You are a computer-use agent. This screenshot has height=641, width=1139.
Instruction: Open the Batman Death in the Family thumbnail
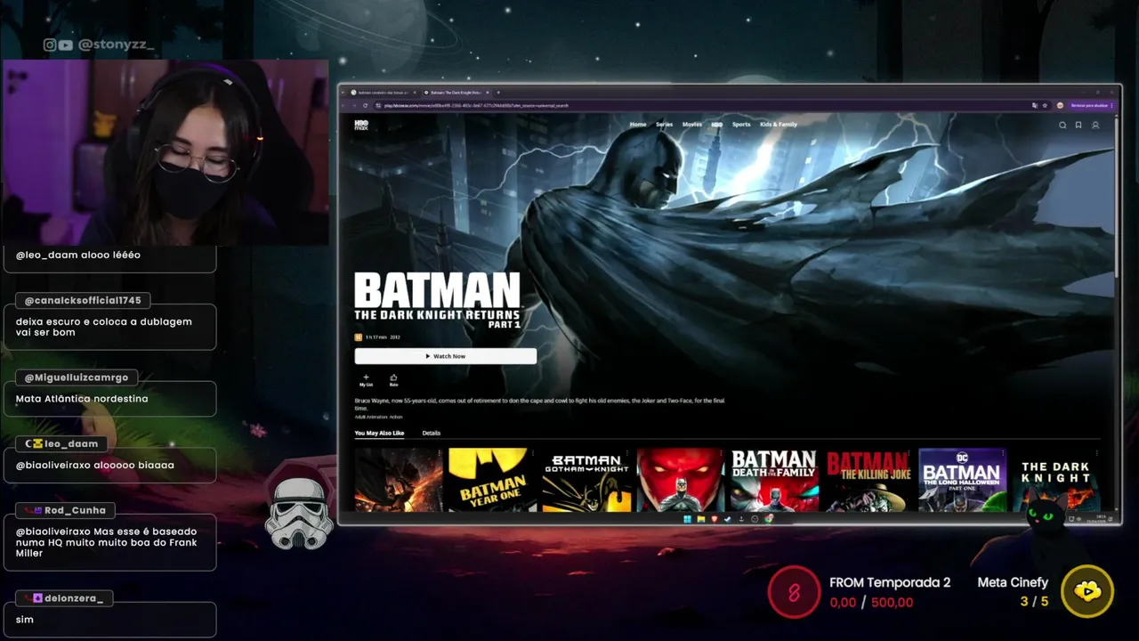[x=774, y=480]
